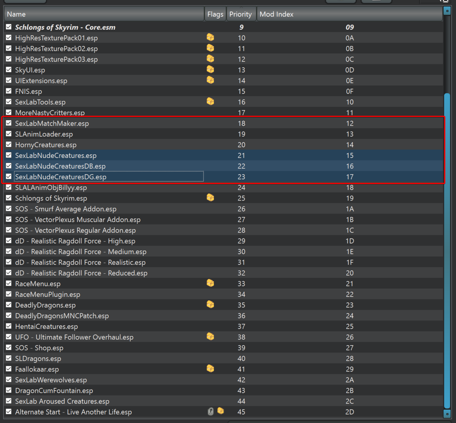Toggle the SLAnimLoader.esp checkbox

click(9, 134)
